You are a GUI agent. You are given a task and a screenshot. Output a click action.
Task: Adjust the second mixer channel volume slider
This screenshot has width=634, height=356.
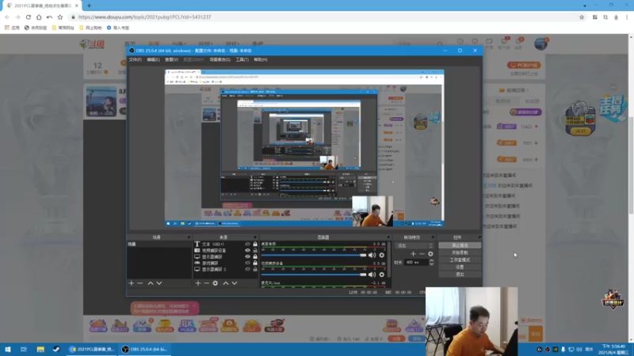coord(314,275)
